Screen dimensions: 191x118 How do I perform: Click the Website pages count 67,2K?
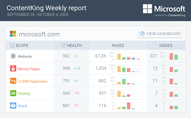(x=101, y=56)
